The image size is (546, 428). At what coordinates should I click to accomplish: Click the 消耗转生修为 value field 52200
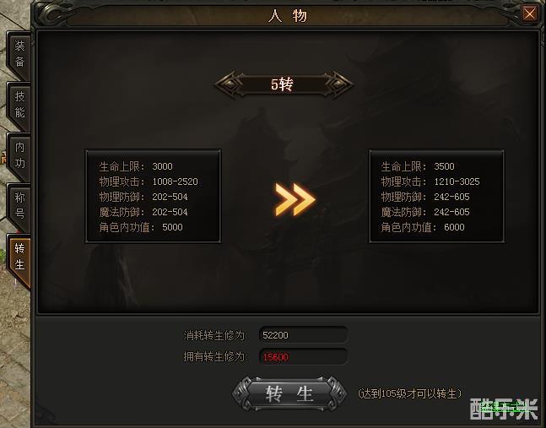coord(303,335)
